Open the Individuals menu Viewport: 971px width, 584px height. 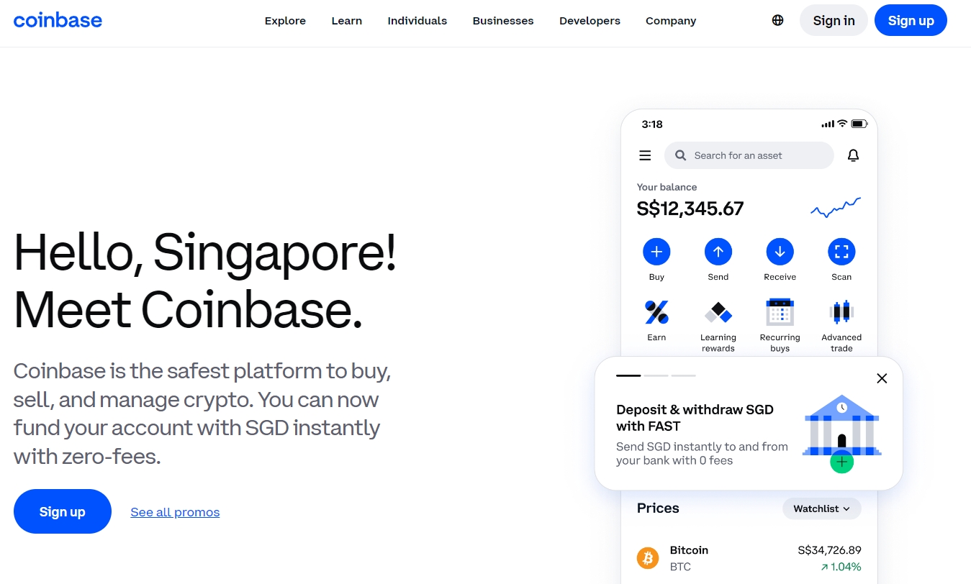pos(417,21)
